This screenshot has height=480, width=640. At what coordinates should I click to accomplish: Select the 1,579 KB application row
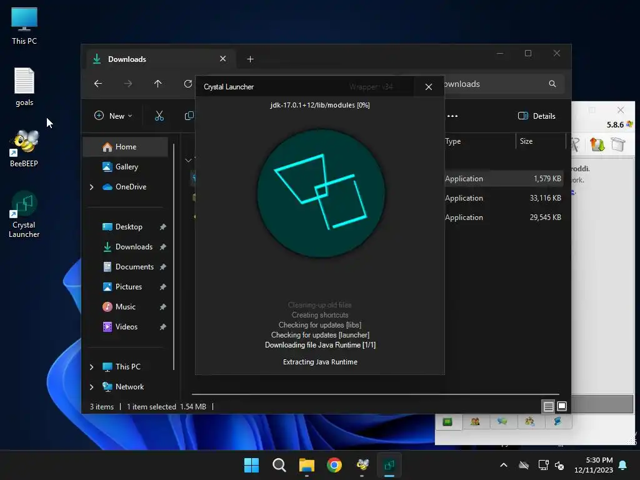(x=504, y=179)
